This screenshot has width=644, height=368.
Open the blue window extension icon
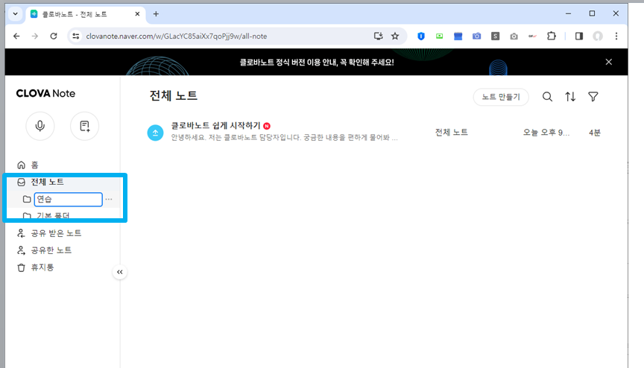458,36
